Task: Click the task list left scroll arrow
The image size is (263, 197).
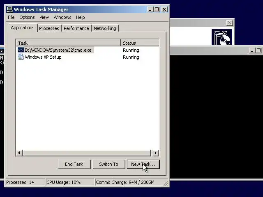Action: click(19, 153)
